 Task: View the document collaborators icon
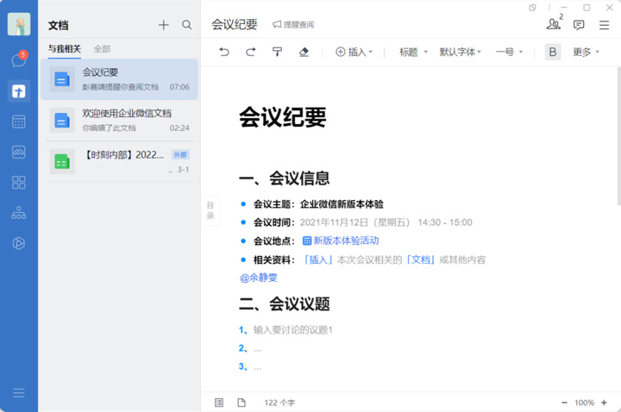(554, 24)
